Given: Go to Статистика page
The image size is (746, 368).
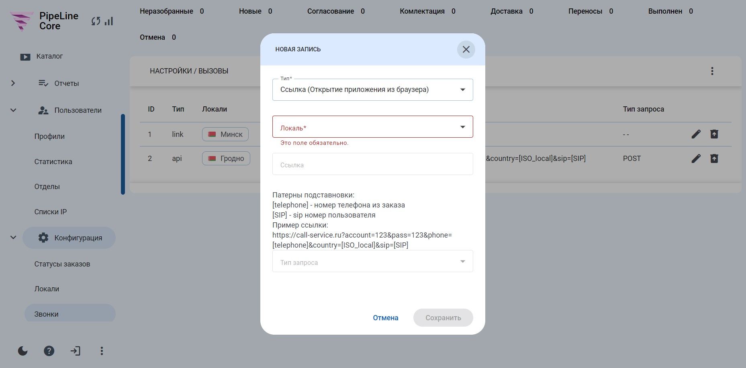Looking at the screenshot, I should [53, 162].
